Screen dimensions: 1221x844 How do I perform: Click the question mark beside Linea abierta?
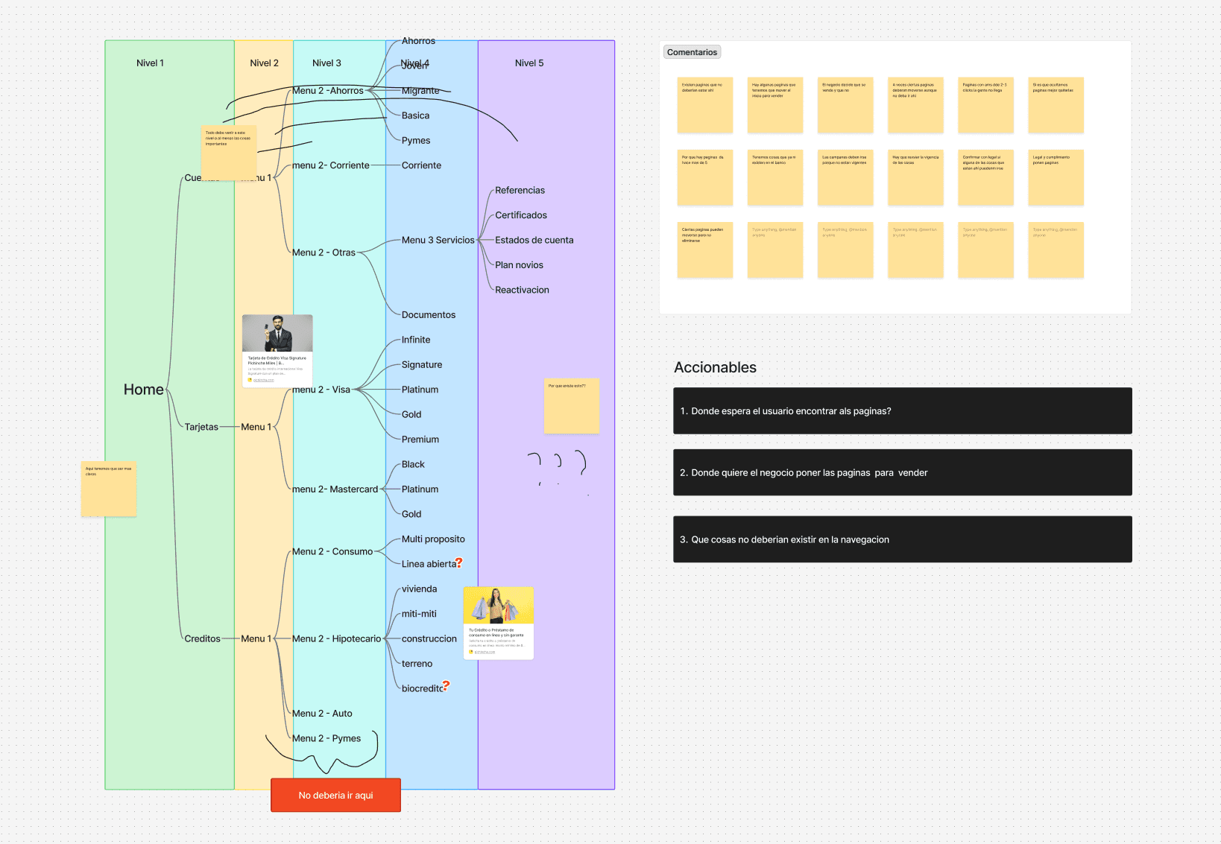click(x=459, y=563)
